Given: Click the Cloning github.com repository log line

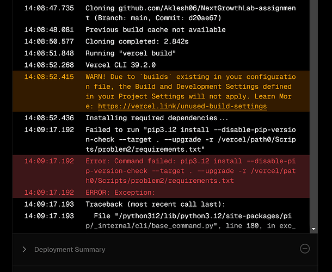Looking at the screenshot, I should tap(161, 13).
